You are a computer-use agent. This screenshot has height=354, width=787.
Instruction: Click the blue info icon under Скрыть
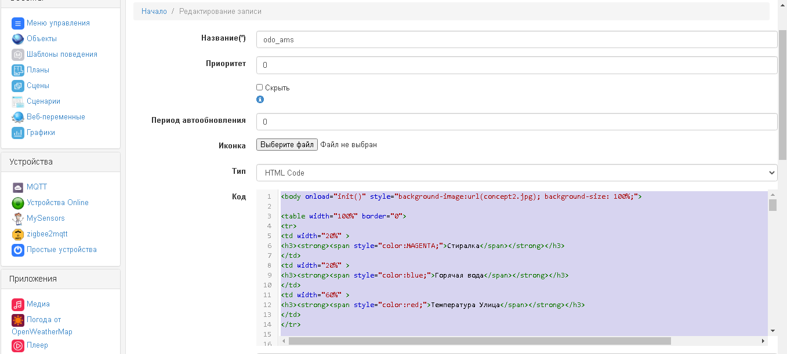coord(260,100)
